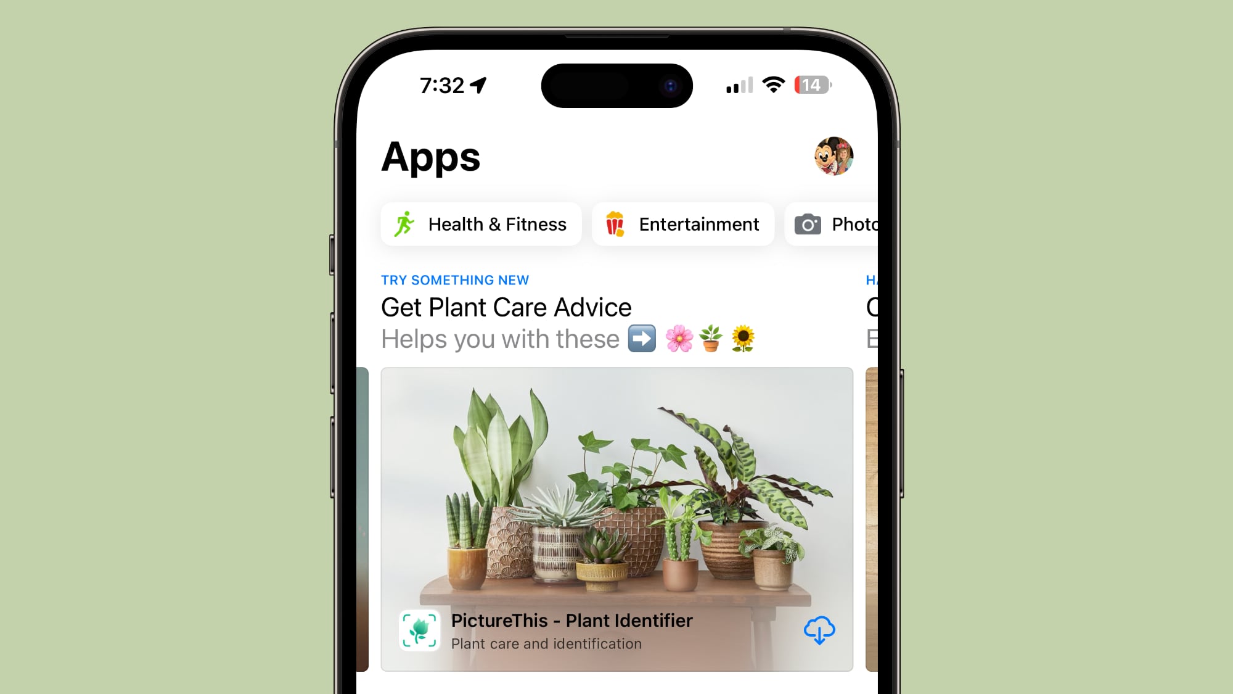Image resolution: width=1233 pixels, height=694 pixels.
Task: Tap the 'TRY SOMETHING NEW' section link
Action: (455, 279)
